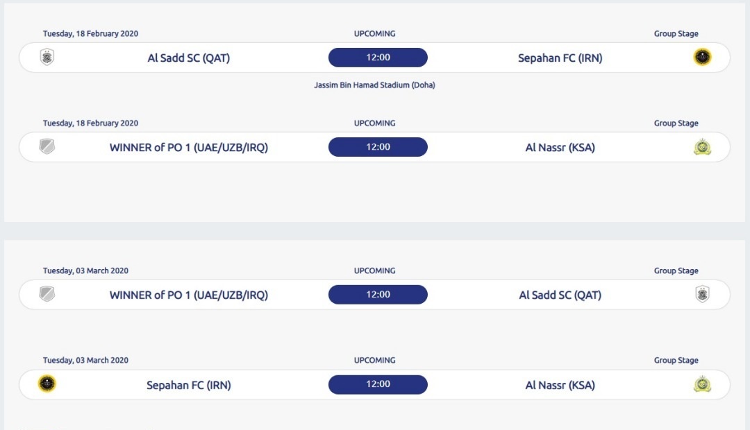This screenshot has width=750, height=430.
Task: Click placeholder shield icon in 18 February match
Action: pos(47,147)
